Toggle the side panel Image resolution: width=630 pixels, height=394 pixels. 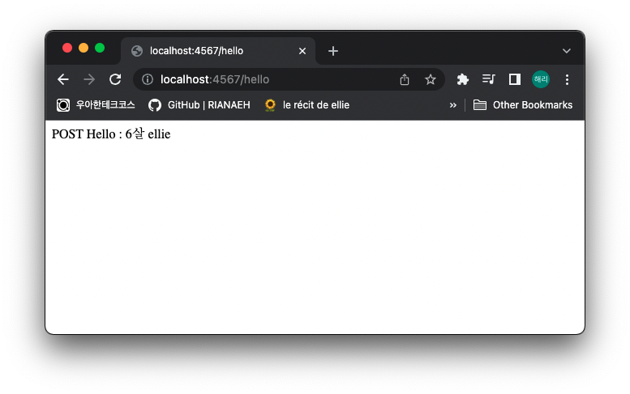click(x=515, y=79)
